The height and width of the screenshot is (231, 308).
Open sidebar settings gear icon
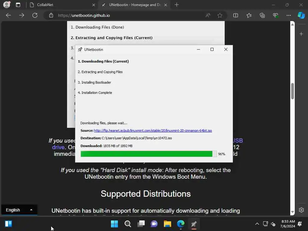coord(301,210)
